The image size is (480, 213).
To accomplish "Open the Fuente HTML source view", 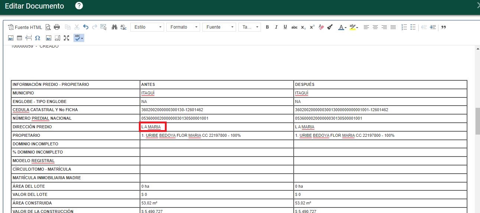I will 25,27.
